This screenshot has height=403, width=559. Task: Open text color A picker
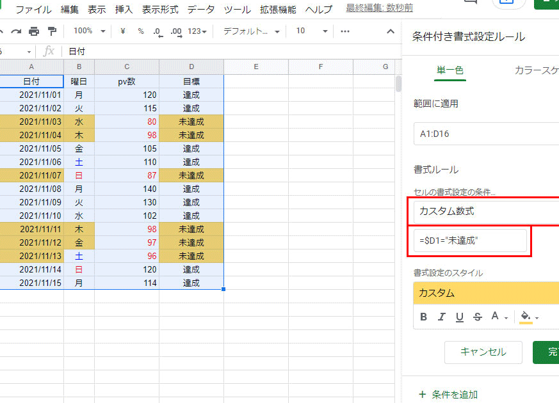pos(499,316)
